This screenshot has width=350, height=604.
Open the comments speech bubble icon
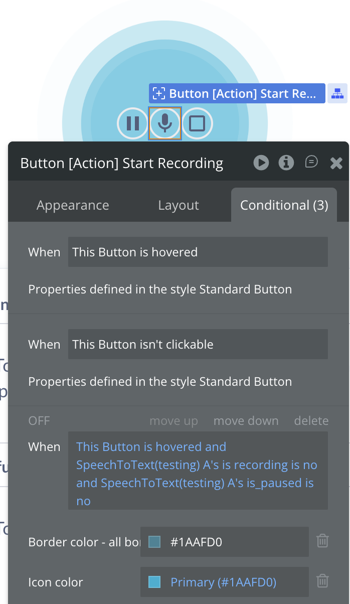point(311,162)
